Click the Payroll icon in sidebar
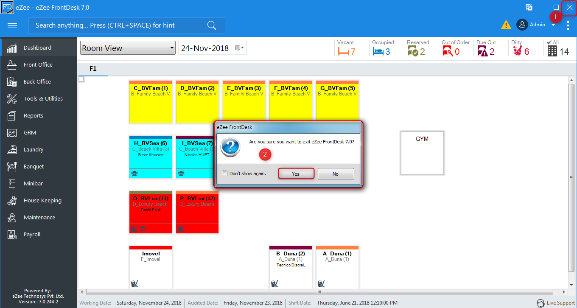Viewport: 577px width, 308px height. tap(12, 235)
